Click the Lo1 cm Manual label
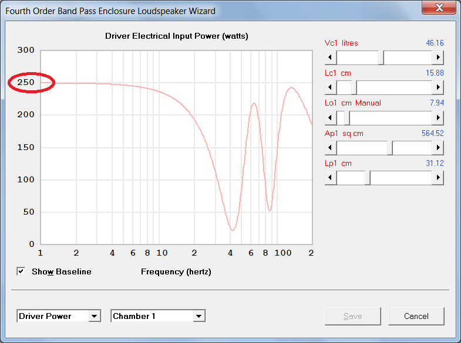461x343 pixels. click(353, 103)
